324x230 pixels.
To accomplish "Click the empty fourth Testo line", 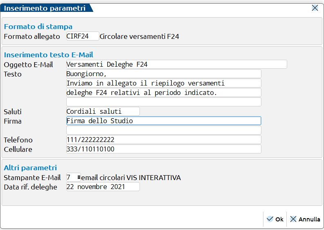I will [163, 102].
